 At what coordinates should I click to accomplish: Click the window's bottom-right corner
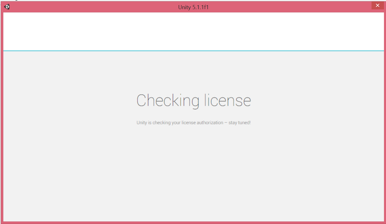point(385,223)
